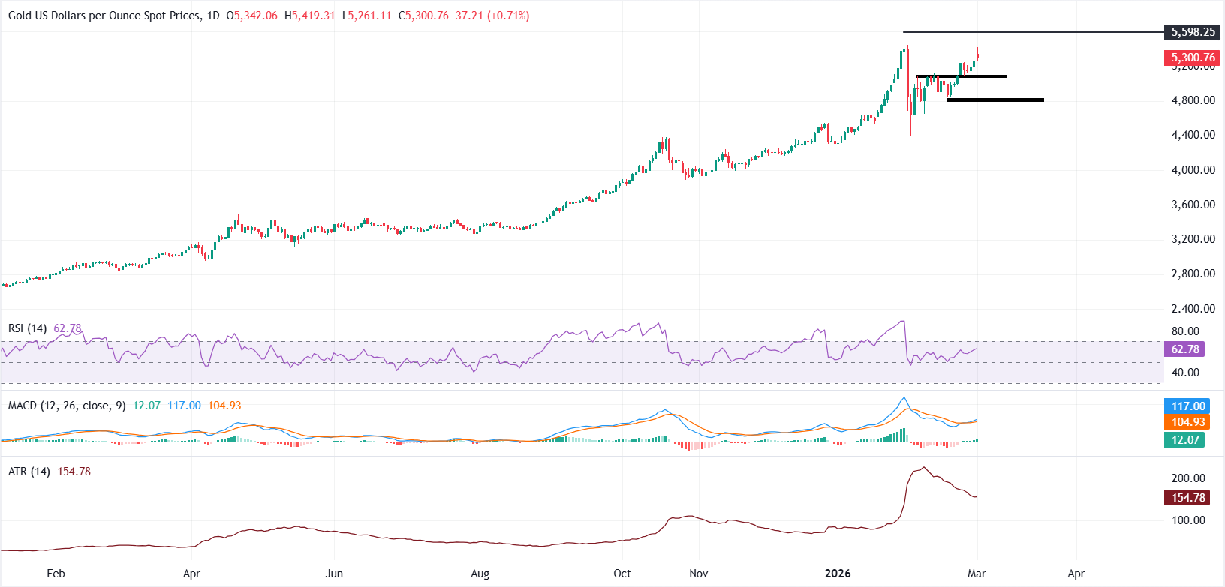Viewport: 1225px width, 587px height.
Task: Click the 1D interval in chart header
Action: (212, 16)
